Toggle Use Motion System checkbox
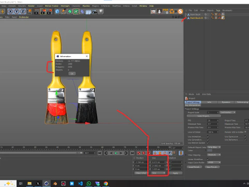249x187 pixels. [208, 143]
